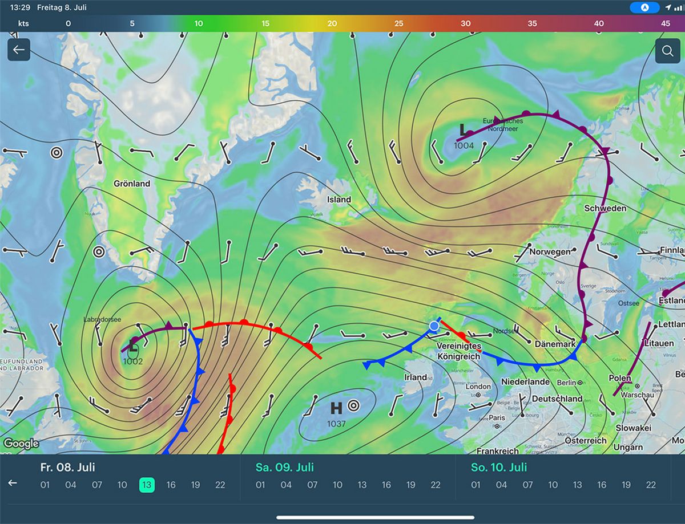
Task: Tap the Ostsee sea label
Action: pos(629,303)
